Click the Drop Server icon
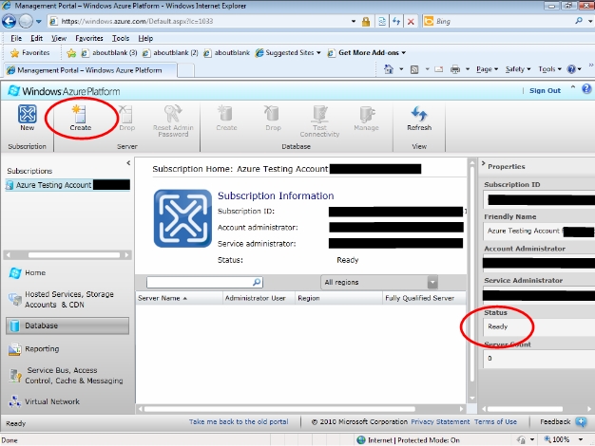595x446 pixels. click(126, 114)
